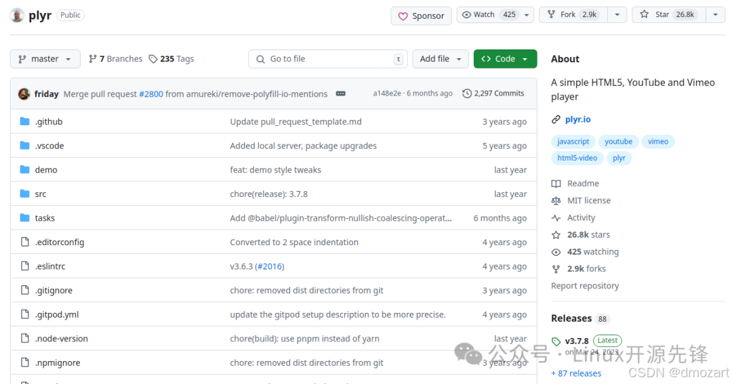
Task: Open the green Code dropdown button
Action: (x=505, y=59)
